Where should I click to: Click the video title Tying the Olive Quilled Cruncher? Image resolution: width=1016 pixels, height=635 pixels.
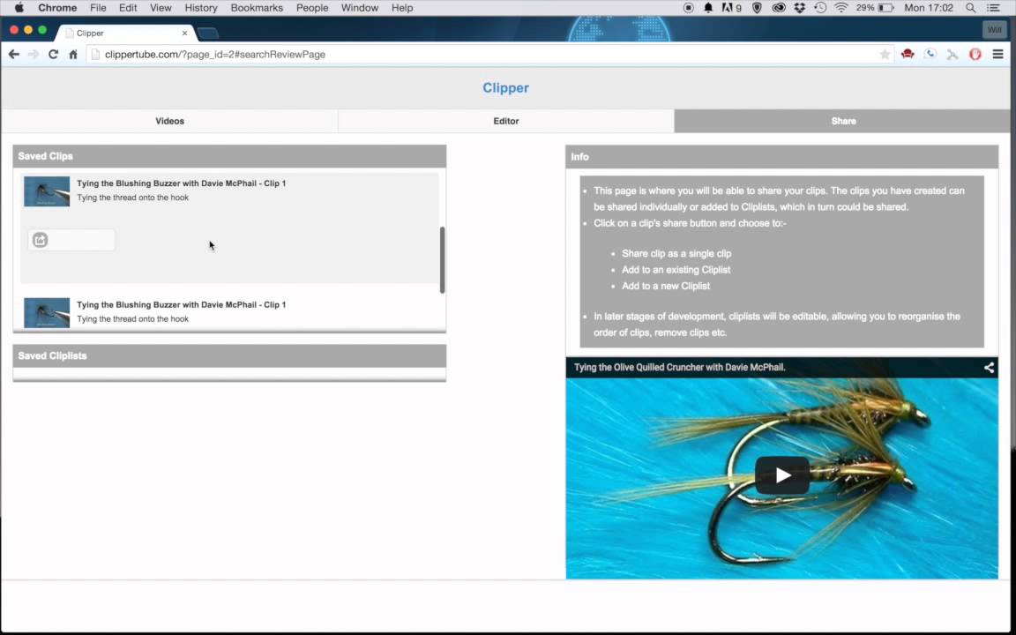pos(680,368)
